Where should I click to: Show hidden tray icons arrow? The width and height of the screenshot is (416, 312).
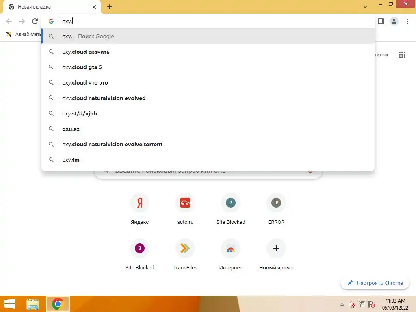pos(342,304)
